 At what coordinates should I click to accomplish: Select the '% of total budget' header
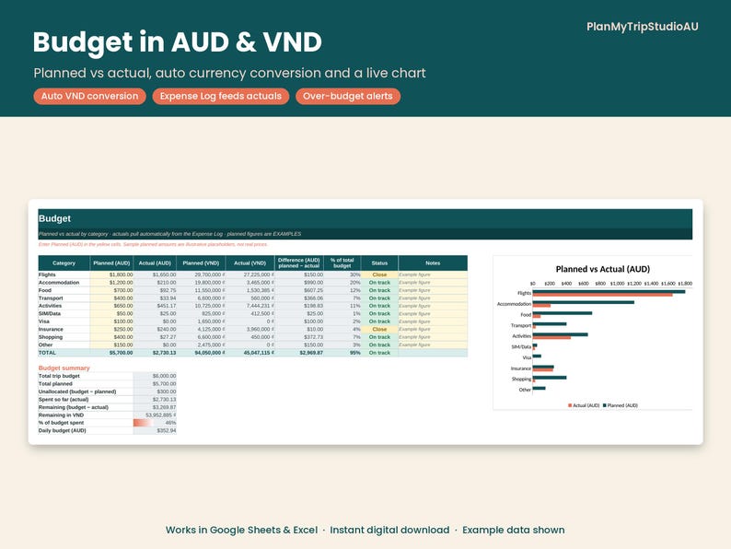342,263
